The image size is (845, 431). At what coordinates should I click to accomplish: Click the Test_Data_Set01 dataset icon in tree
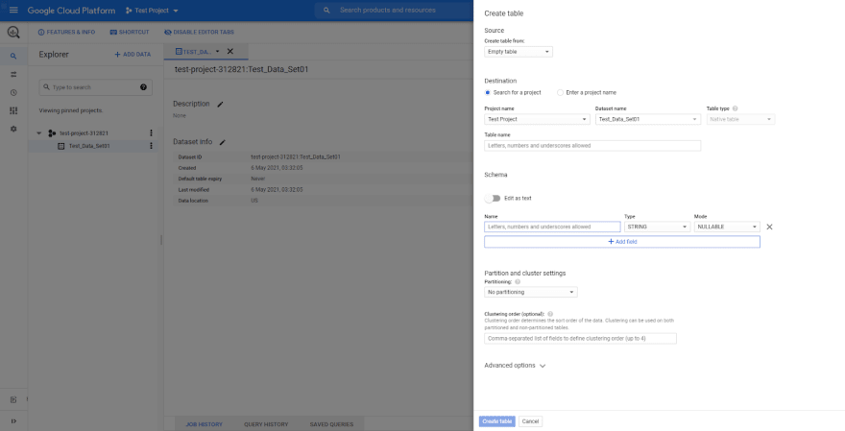pos(60,146)
